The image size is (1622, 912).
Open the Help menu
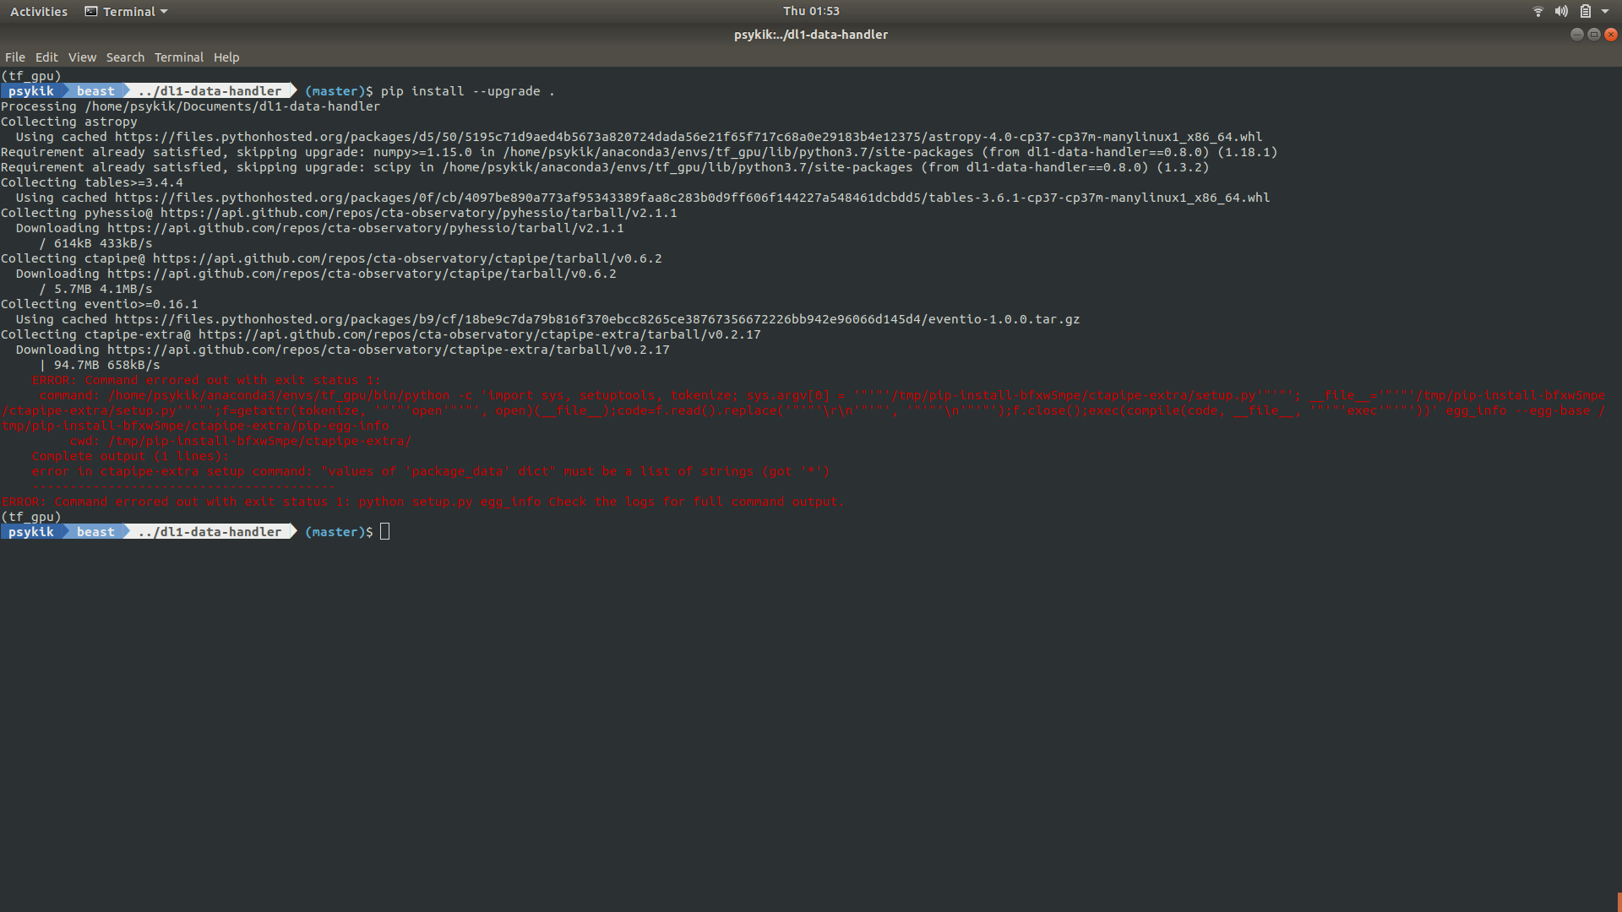(226, 57)
